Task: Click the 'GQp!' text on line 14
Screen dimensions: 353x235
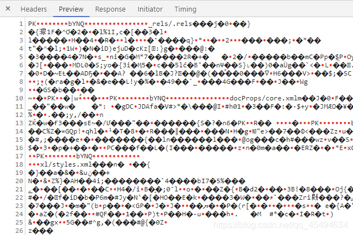Action: 73,131
